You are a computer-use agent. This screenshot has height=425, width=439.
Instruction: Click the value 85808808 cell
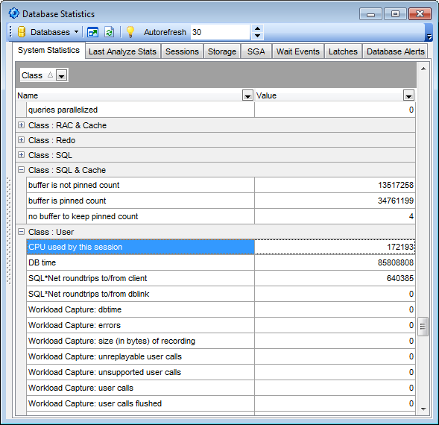click(335, 262)
